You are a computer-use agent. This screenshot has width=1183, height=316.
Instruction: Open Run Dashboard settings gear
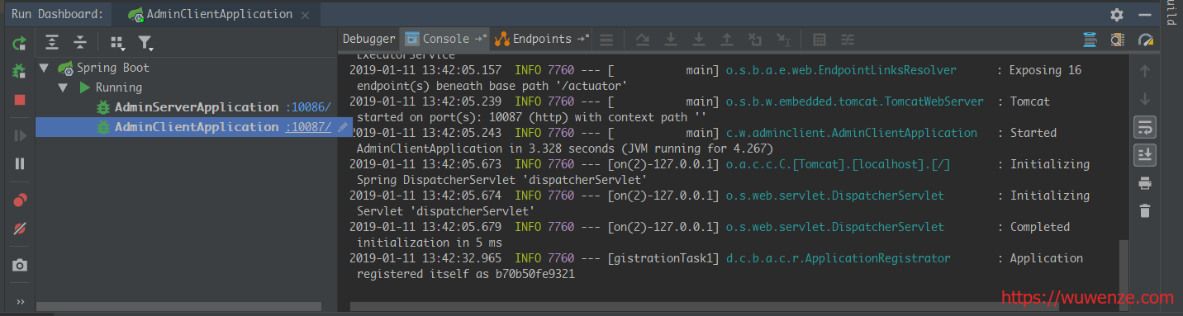pyautogui.click(x=1117, y=15)
